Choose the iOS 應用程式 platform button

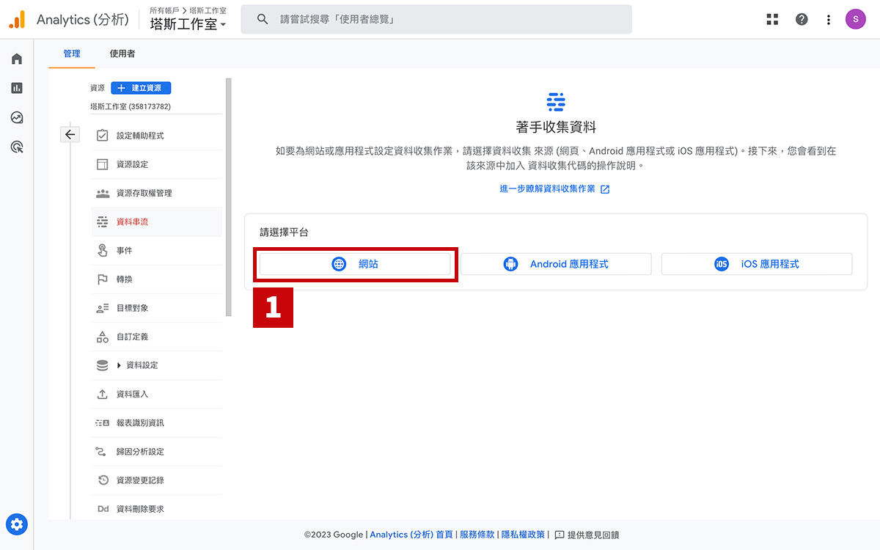click(757, 264)
